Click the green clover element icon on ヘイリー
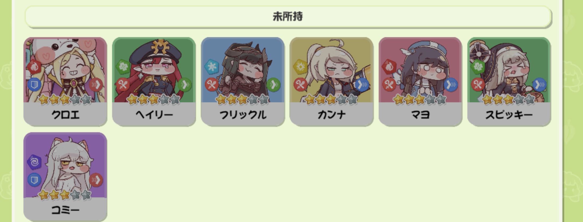 (123, 66)
